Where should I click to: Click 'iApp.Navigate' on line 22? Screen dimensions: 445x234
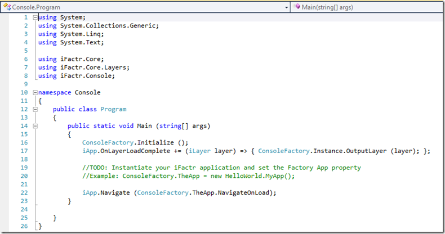[x=106, y=193]
